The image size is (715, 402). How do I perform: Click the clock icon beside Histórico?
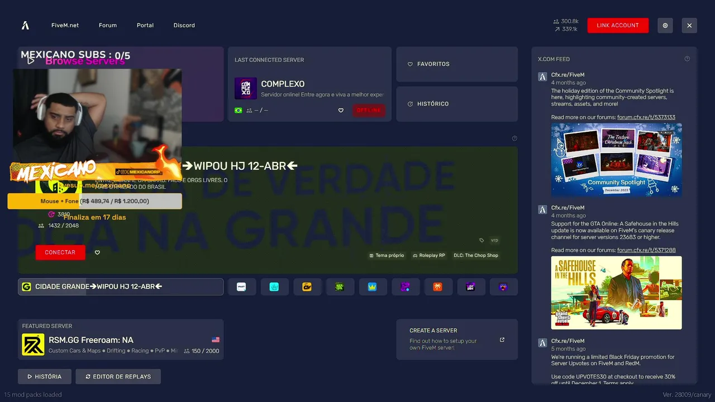coord(410,104)
